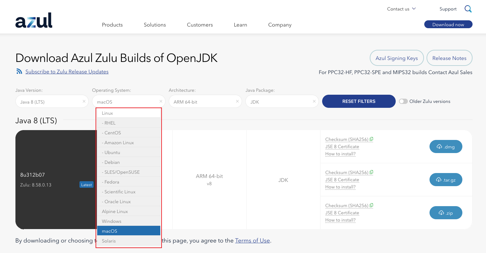The height and width of the screenshot is (253, 486).
Task: Open the Learn menu
Action: [240, 25]
